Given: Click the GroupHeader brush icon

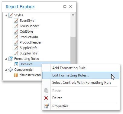Looking at the screenshot, I should point(16,26).
